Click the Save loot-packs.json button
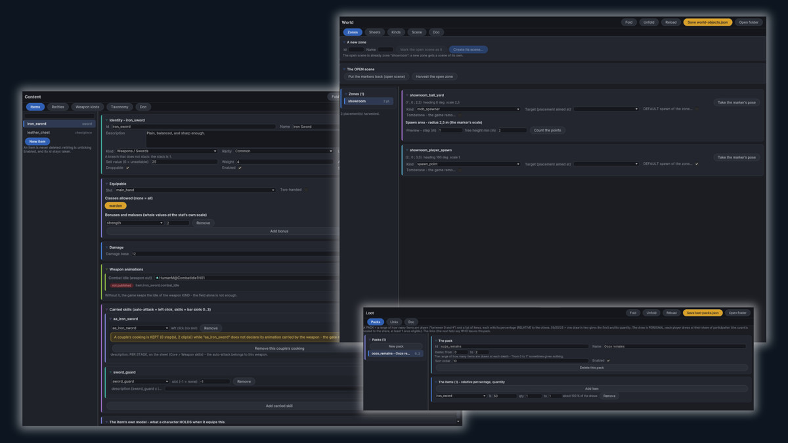Image resolution: width=788 pixels, height=443 pixels. (x=703, y=313)
